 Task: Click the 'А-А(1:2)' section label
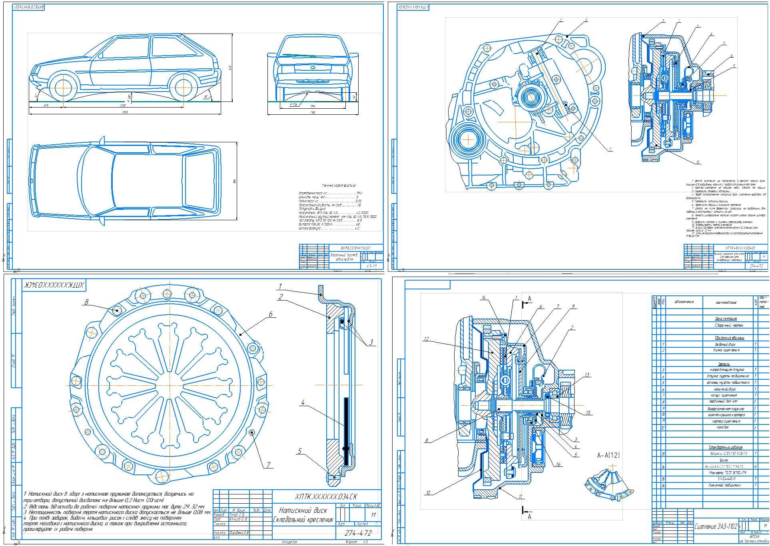[608, 455]
